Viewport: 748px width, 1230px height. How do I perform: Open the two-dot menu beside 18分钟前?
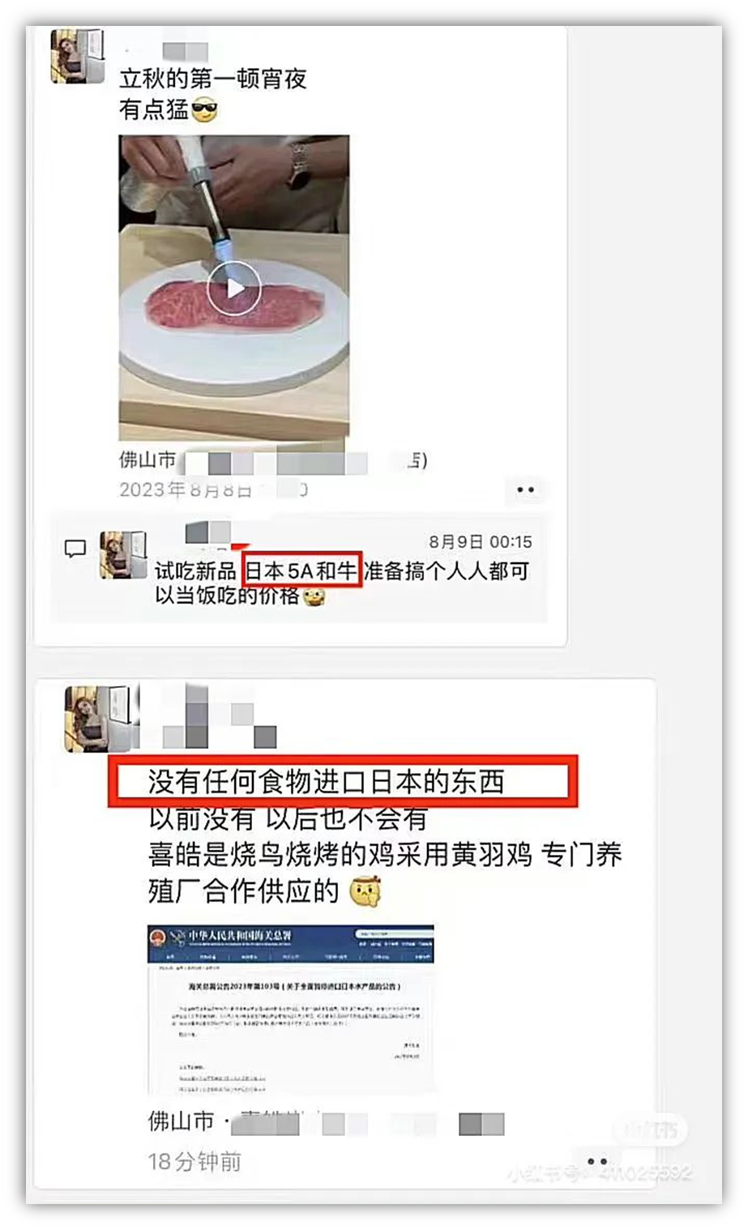(596, 1160)
